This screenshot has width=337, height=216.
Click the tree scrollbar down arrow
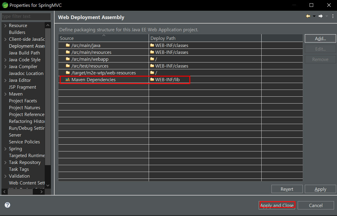48,185
